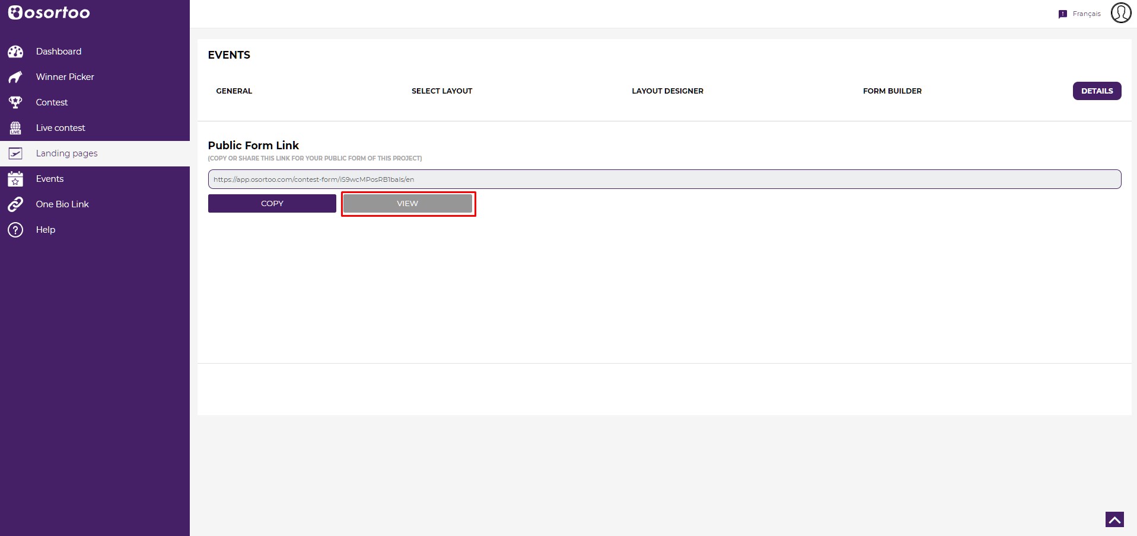Open Events in sidebar
This screenshot has height=536, width=1137.
50,179
